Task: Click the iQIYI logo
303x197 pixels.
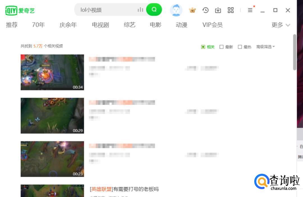Action: 20,10
